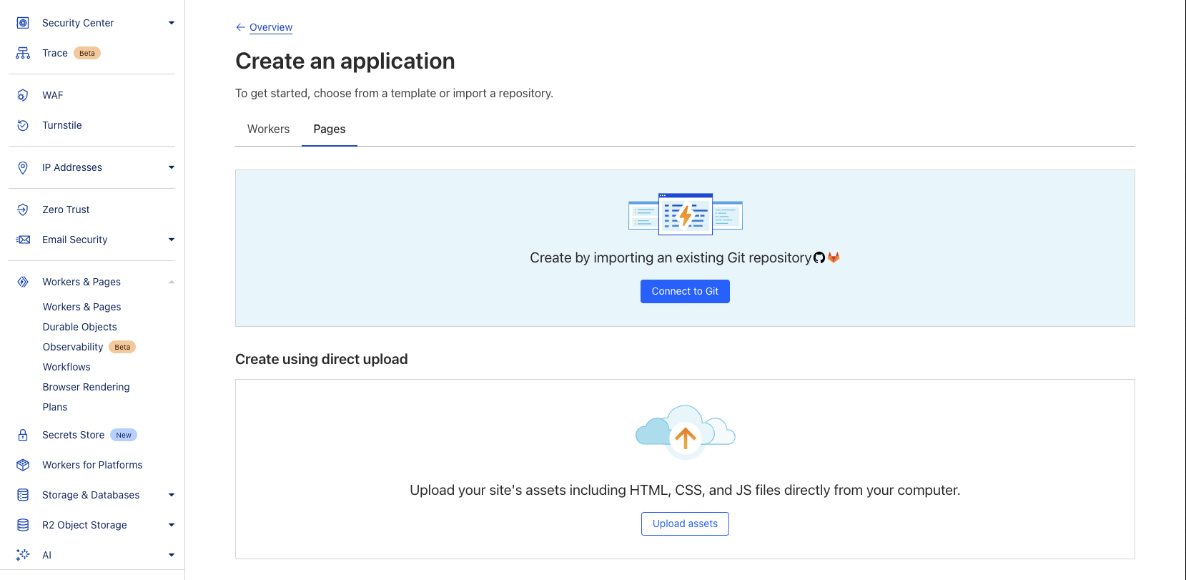The width and height of the screenshot is (1186, 580).
Task: Click the Secrets Store lock icon
Action: 23,435
